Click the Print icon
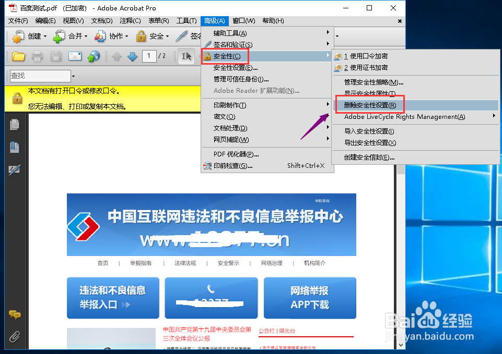Image resolution: width=502 pixels, height=354 pixels. point(37,56)
